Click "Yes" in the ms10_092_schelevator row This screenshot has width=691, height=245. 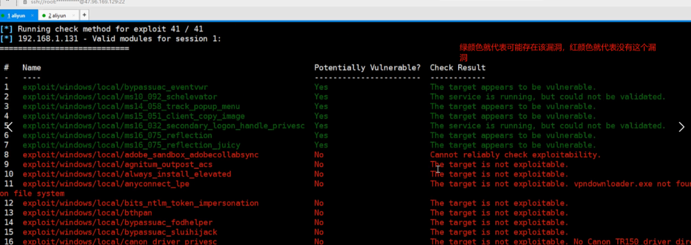tap(321, 96)
